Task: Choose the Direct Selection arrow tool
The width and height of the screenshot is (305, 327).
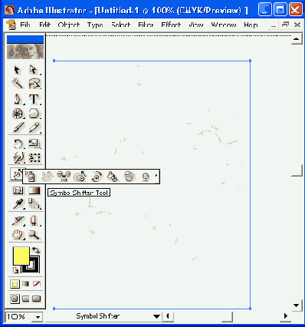Action: (34, 70)
